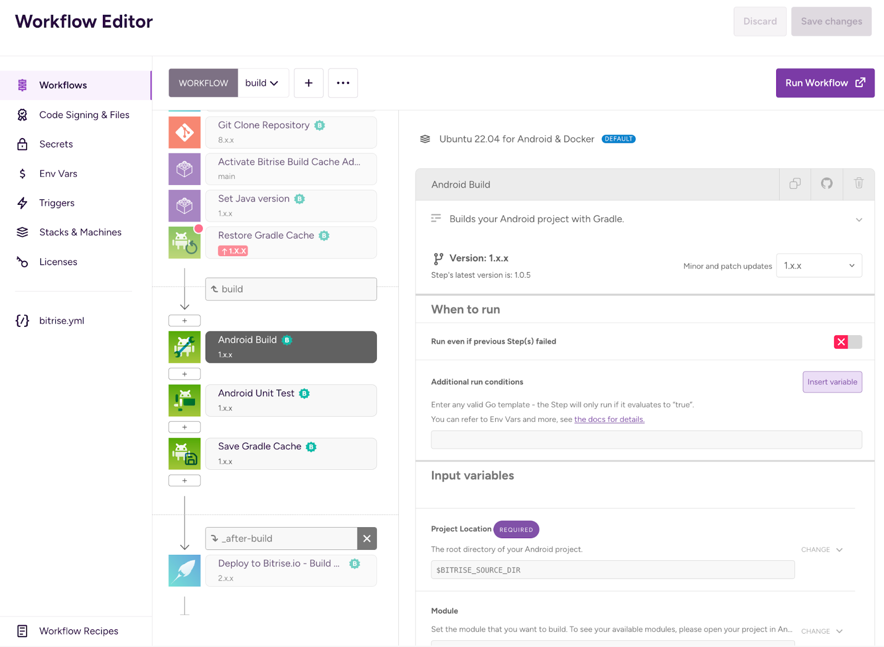
Task: Open the Android Build step source on GitHub
Action: [827, 184]
